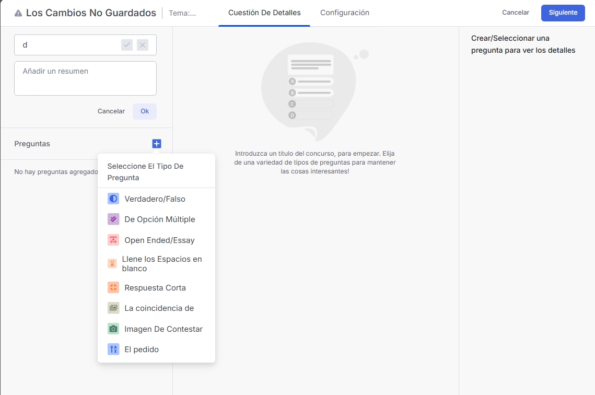Image resolution: width=595 pixels, height=395 pixels.
Task: Click the De Opción Múltiple checkmark icon
Action: pos(113,219)
